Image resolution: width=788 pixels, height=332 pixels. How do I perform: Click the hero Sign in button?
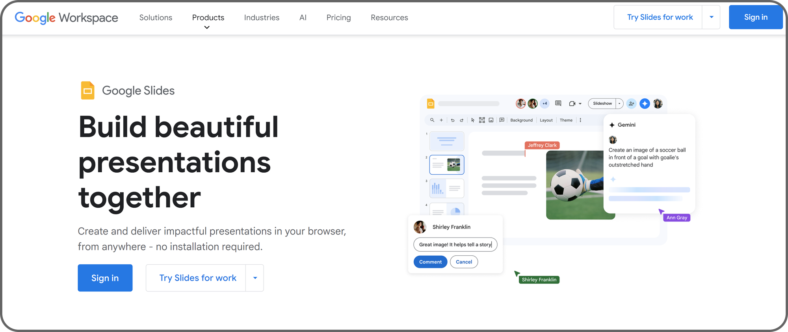tap(105, 278)
